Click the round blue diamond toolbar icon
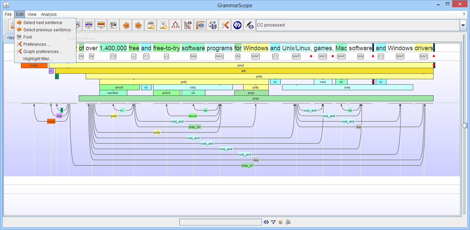Viewport: 470px width, 230px height. (x=237, y=25)
